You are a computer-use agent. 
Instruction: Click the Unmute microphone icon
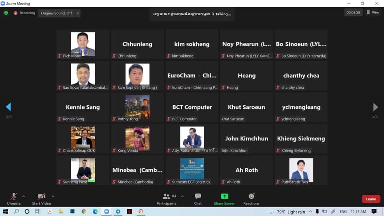pos(14,196)
